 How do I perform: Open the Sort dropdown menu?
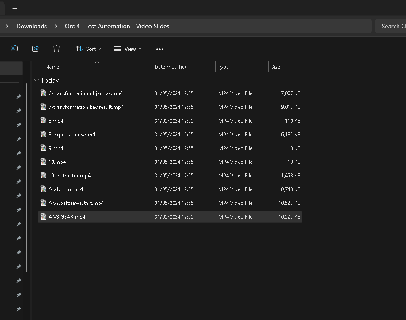click(88, 49)
